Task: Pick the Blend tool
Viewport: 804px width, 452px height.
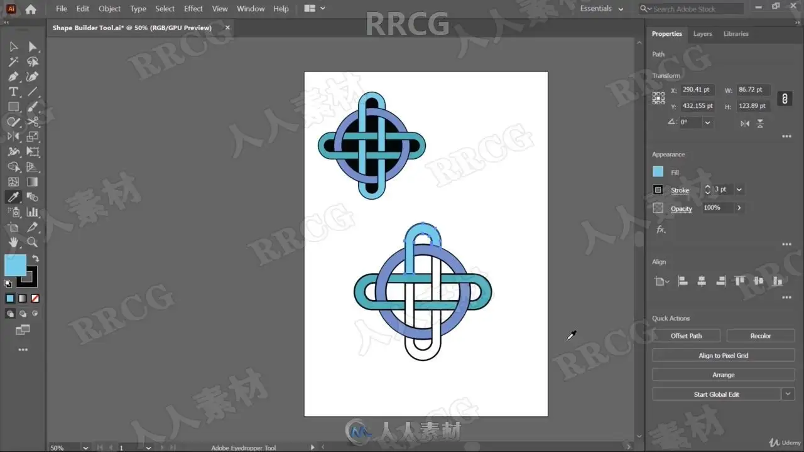Action: point(33,197)
